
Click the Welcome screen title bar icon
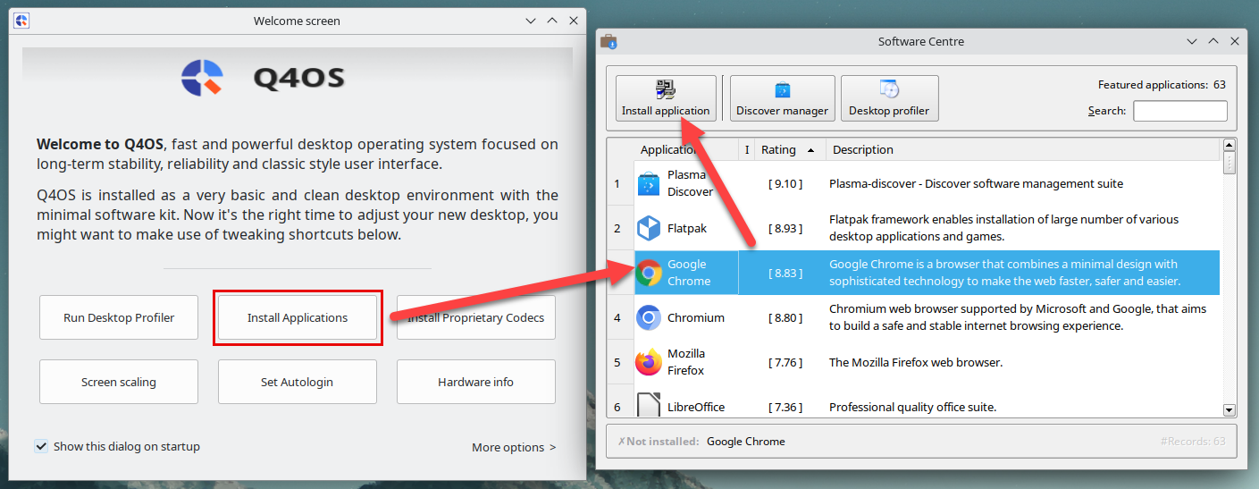tap(22, 21)
